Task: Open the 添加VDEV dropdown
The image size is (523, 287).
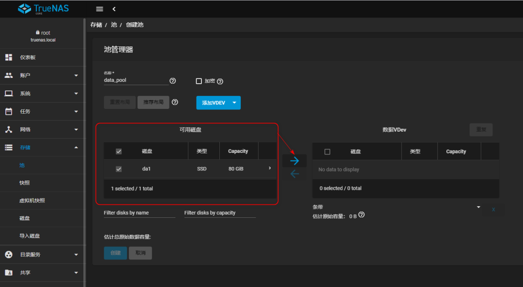Action: point(218,102)
